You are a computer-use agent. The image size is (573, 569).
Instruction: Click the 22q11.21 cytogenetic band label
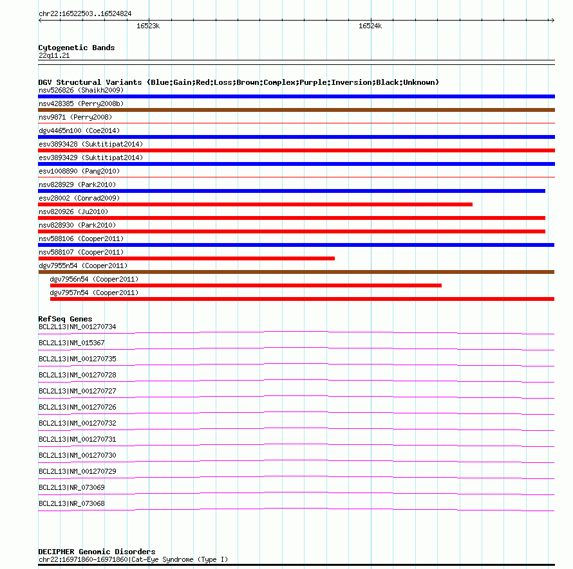pyautogui.click(x=54, y=55)
